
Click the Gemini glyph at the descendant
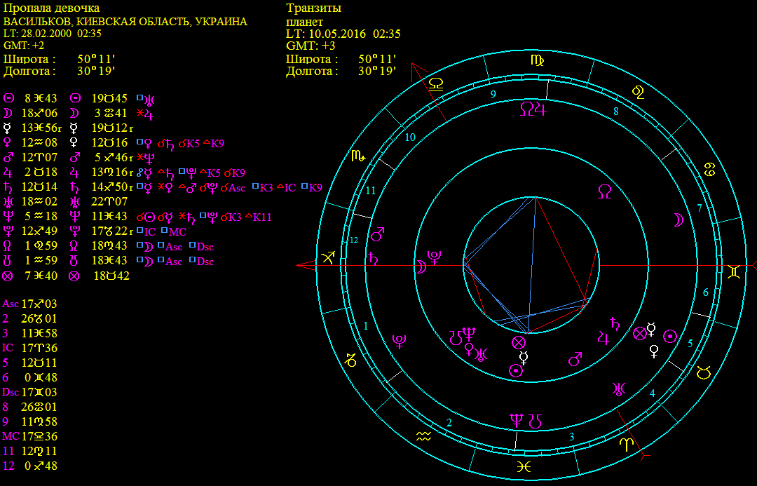tap(732, 270)
